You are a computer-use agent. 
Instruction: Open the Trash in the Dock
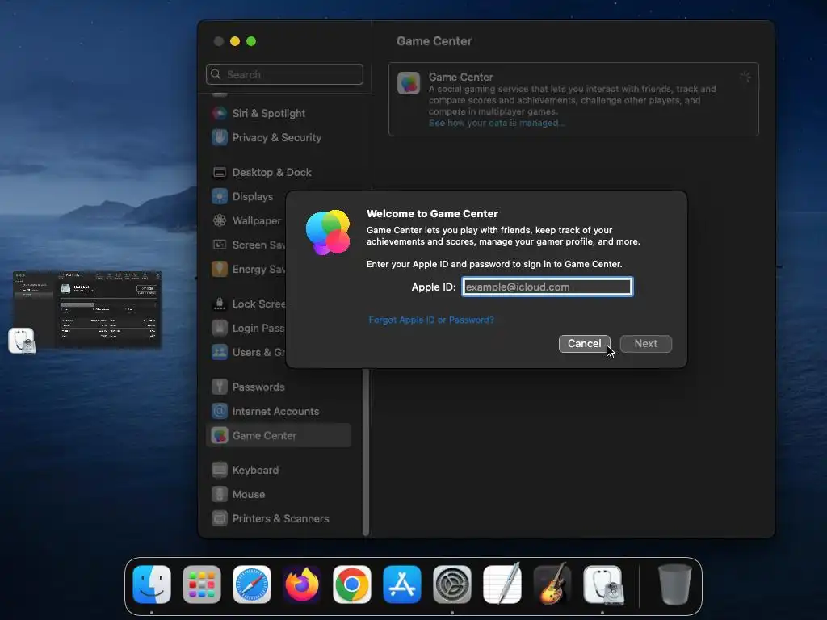click(x=674, y=584)
